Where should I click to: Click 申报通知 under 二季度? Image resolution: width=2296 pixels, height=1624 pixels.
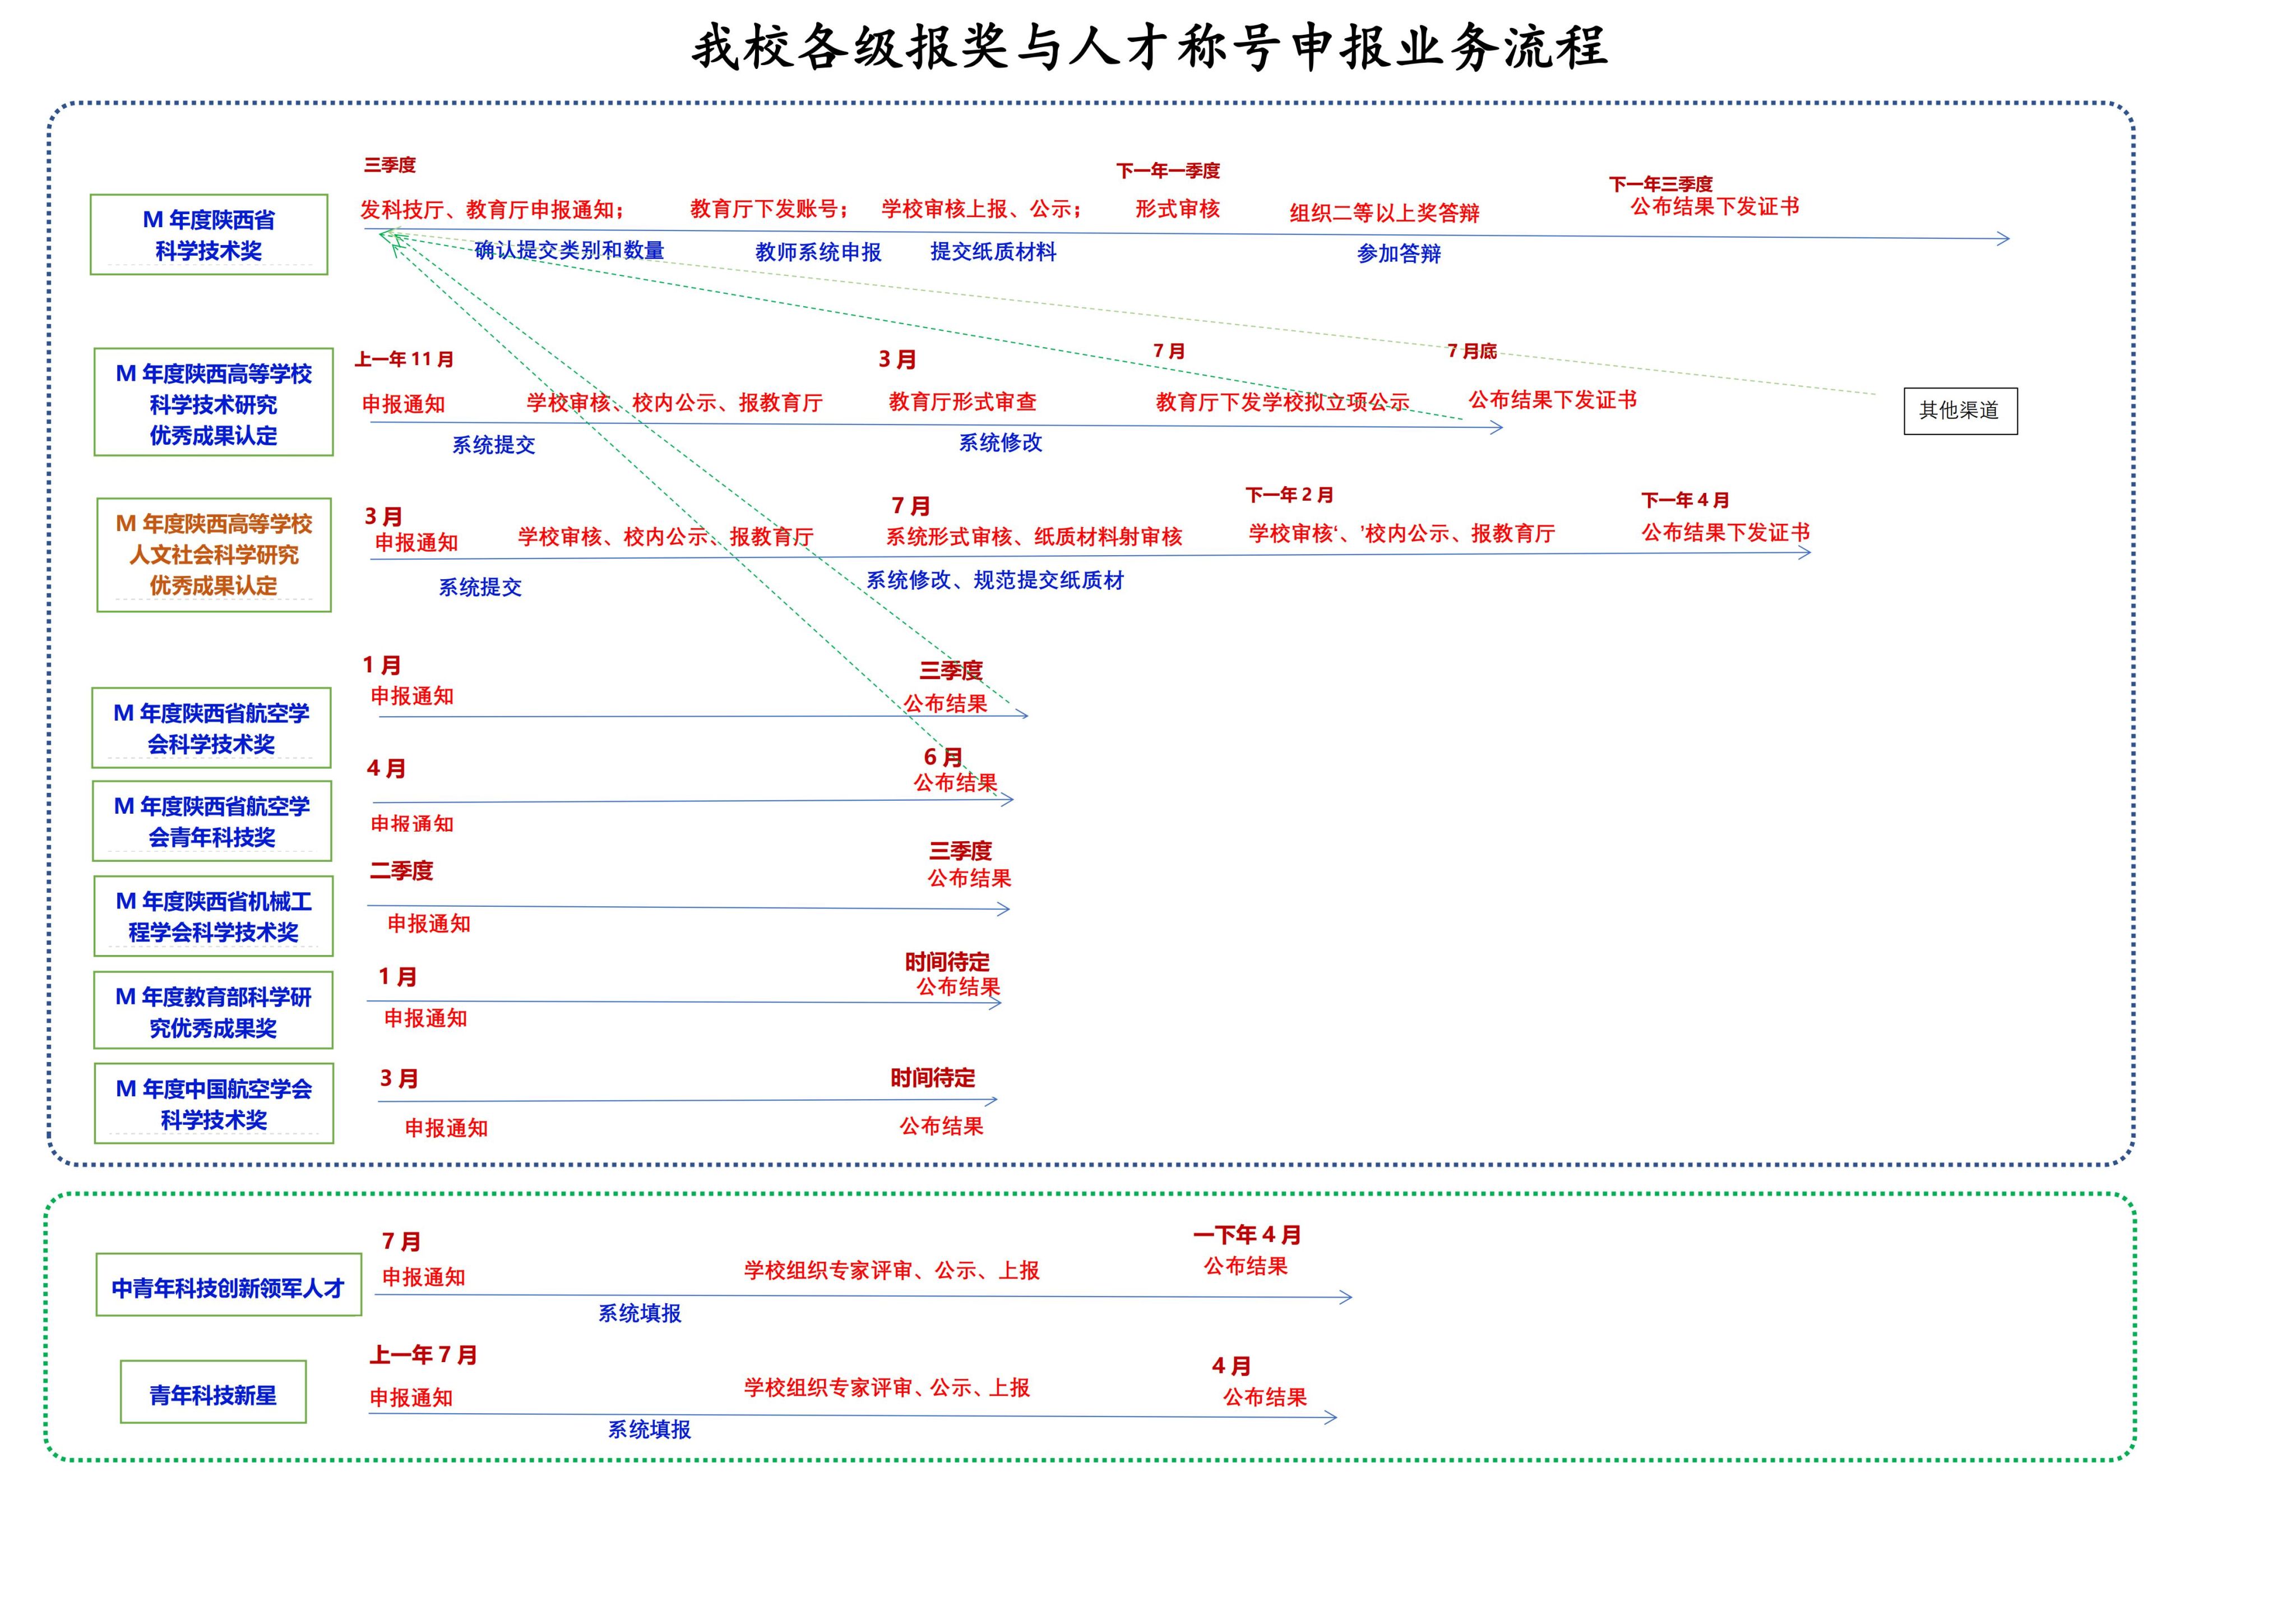pos(429,924)
